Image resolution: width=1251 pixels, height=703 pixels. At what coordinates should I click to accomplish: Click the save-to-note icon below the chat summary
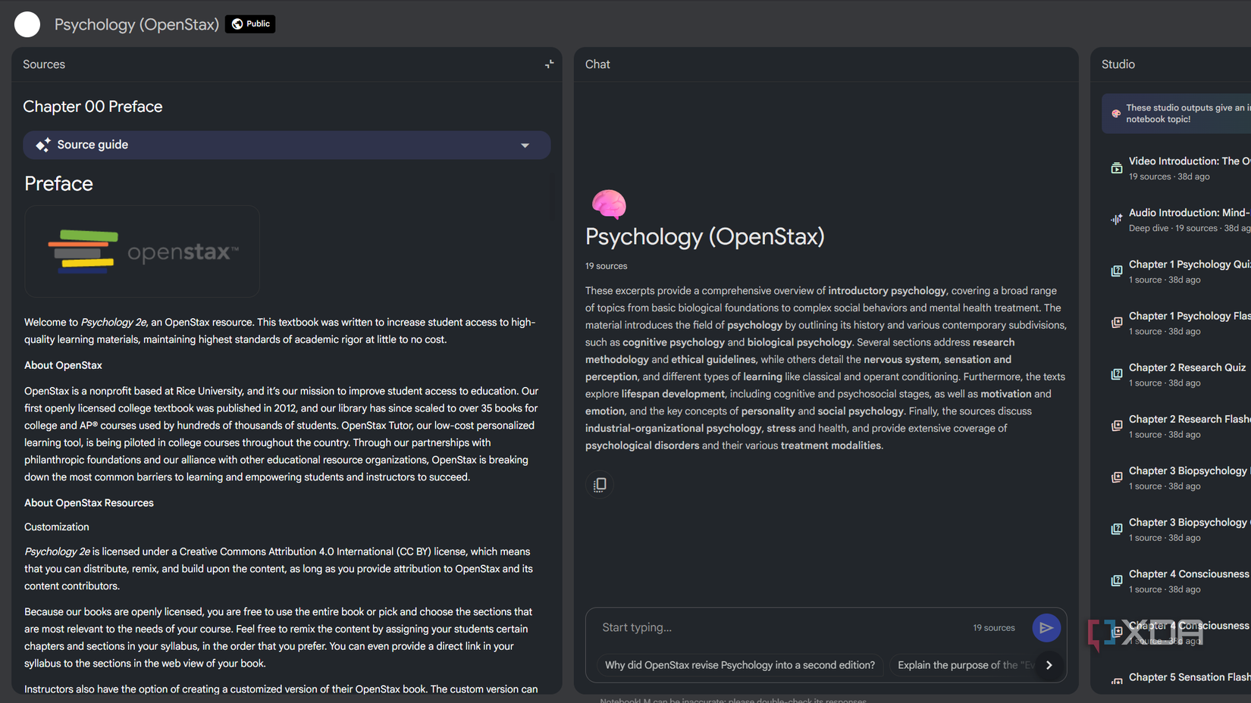pos(600,485)
